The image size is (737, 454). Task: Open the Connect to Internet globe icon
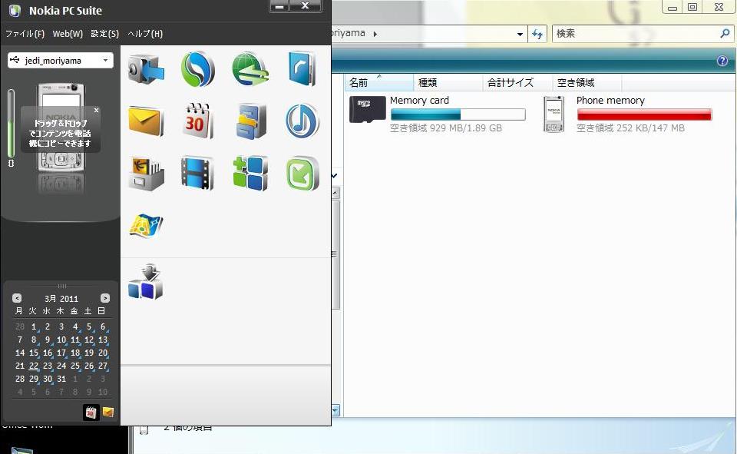[x=250, y=69]
